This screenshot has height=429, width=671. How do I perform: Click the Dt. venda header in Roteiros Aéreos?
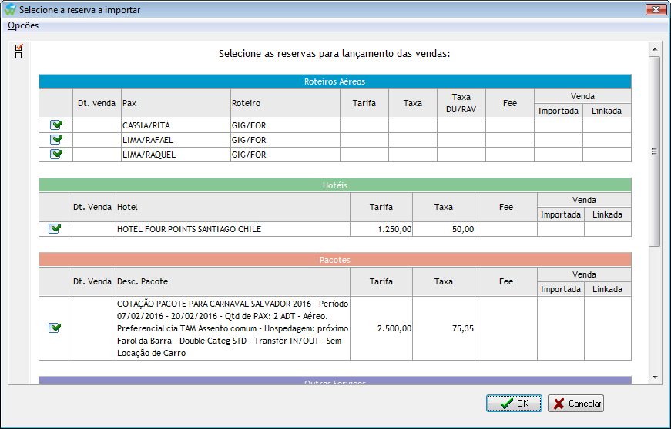(x=97, y=103)
